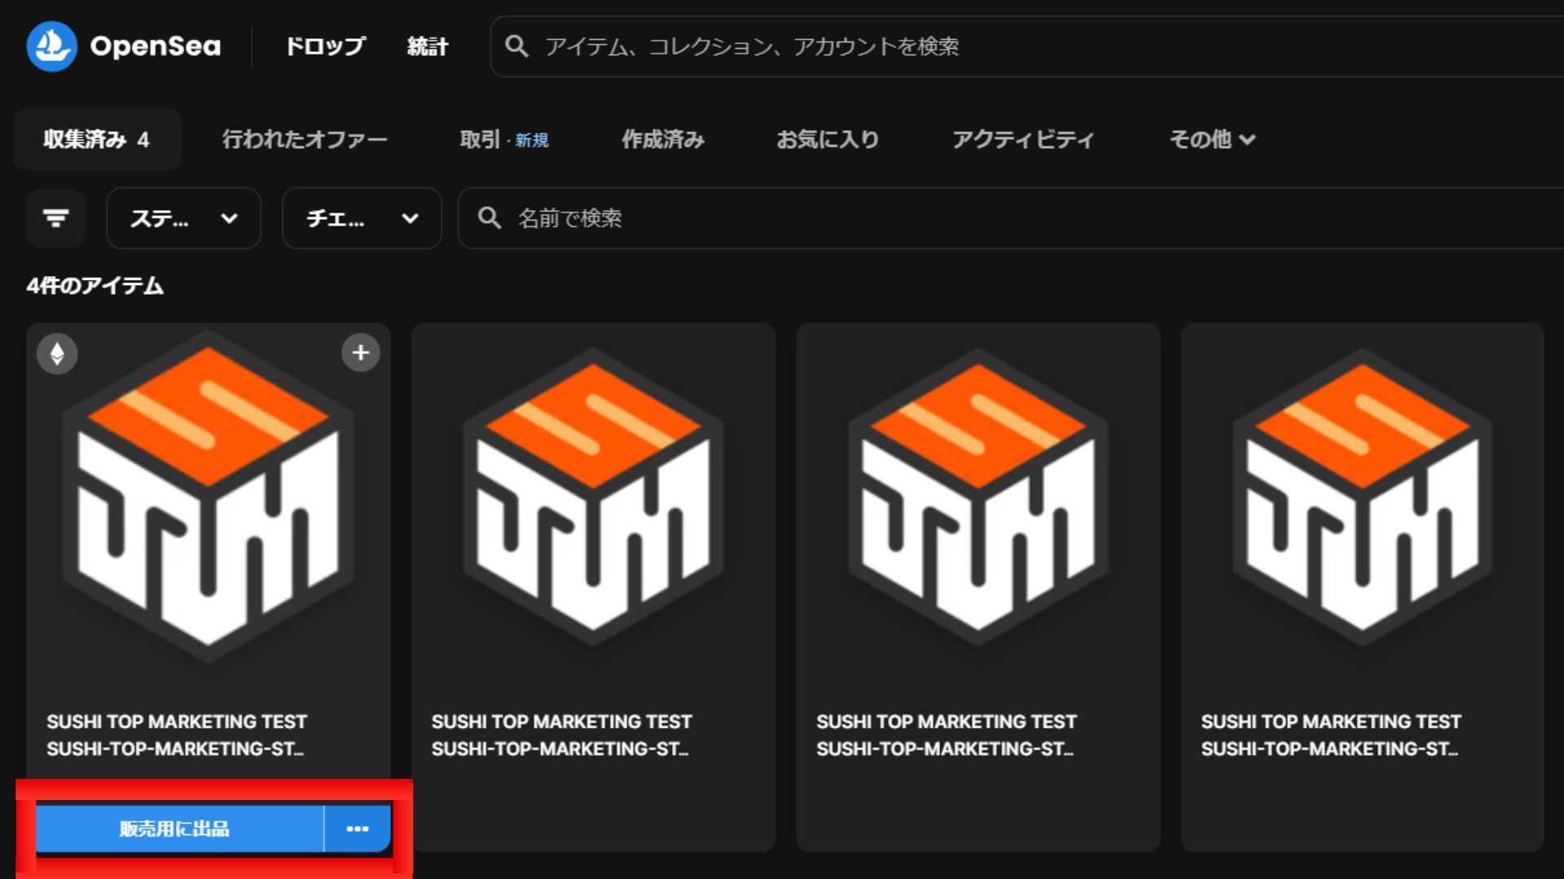Viewport: 1564px width, 879px height.
Task: Open the 統計 menu link
Action: pos(428,46)
